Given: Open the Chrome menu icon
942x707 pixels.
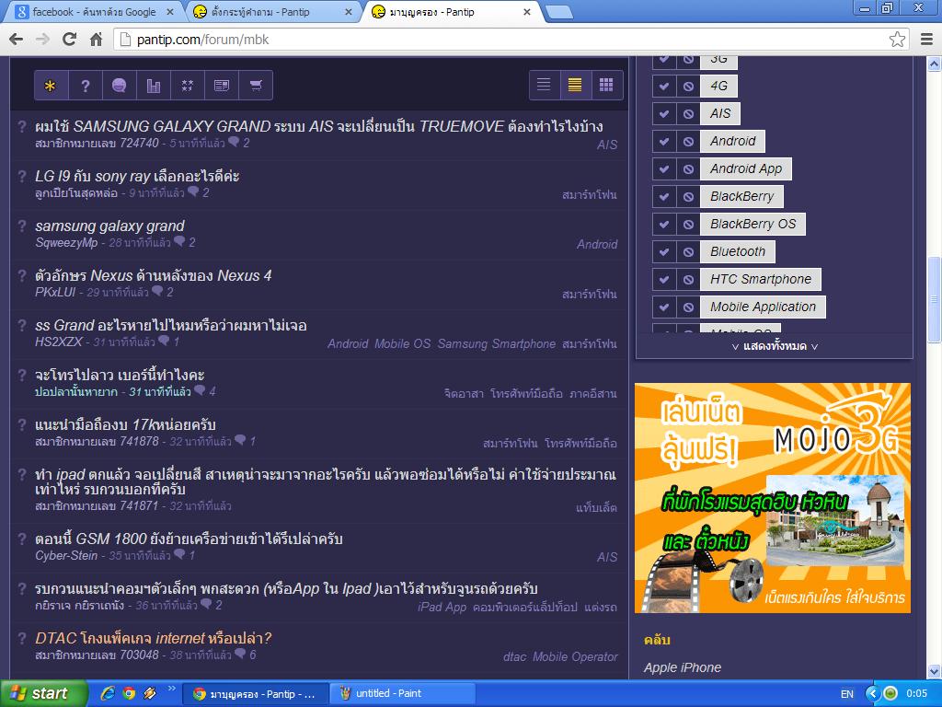Looking at the screenshot, I should click(x=927, y=40).
